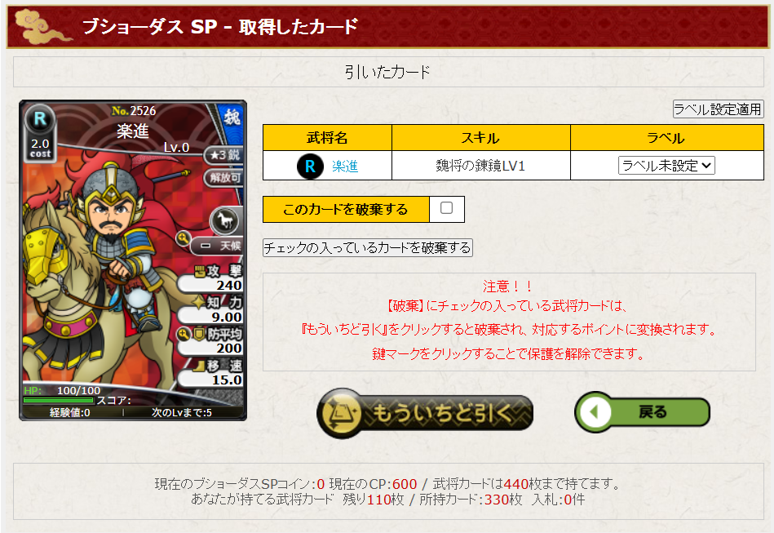This screenshot has height=533, width=774.
Task: Click the ★3 鋭 badge on the card
Action: point(224,154)
